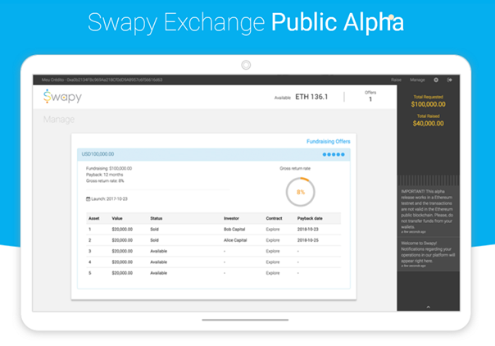Click the Total Requested $100,000.00 amount
495x346 pixels.
click(x=428, y=104)
